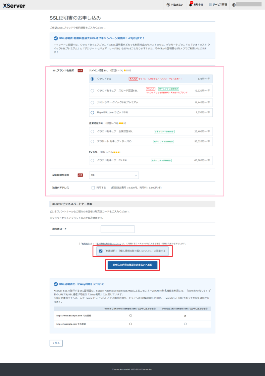Screen dimensions: 265x376
Task: Toggle the 利用規約 同意する agreement checkbox
Action: (101, 251)
